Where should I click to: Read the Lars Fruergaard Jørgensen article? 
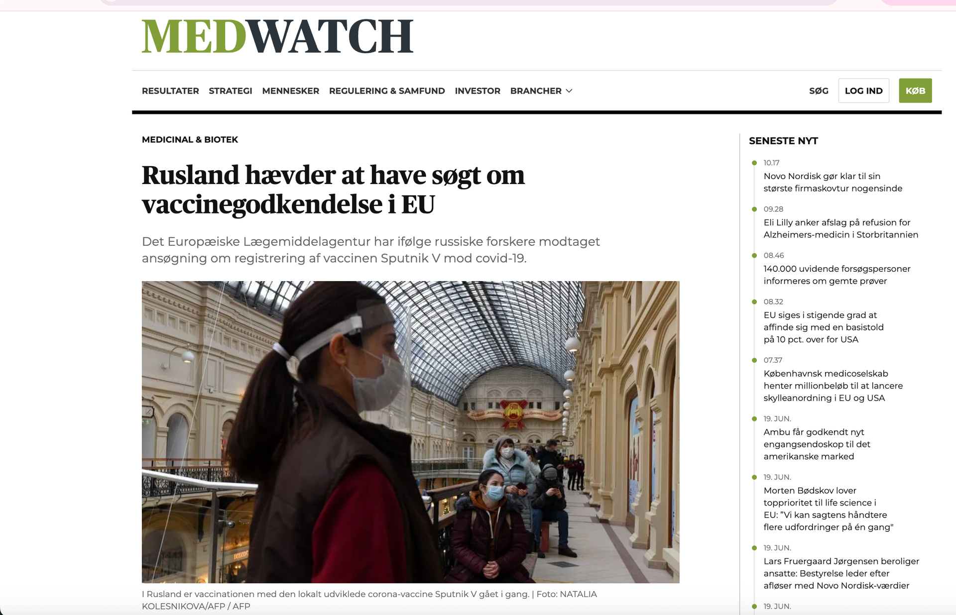tap(841, 573)
